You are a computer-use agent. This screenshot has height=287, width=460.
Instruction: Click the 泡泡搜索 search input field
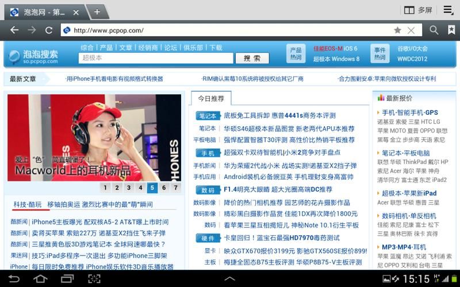(156, 58)
